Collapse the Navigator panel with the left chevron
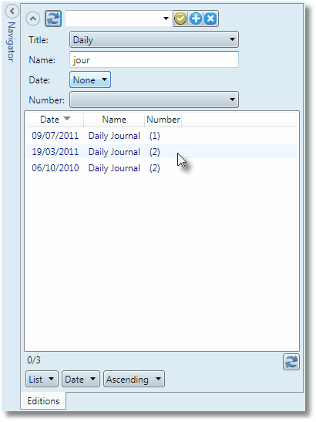Screen dimensions: 316x422 click(12, 12)
